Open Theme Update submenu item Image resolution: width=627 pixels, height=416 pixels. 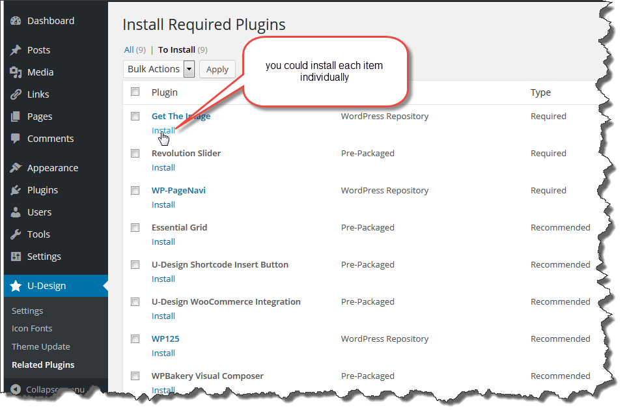tap(41, 346)
